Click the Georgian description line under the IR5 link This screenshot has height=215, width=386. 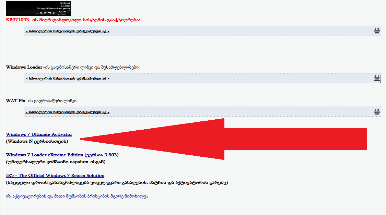click(117, 182)
